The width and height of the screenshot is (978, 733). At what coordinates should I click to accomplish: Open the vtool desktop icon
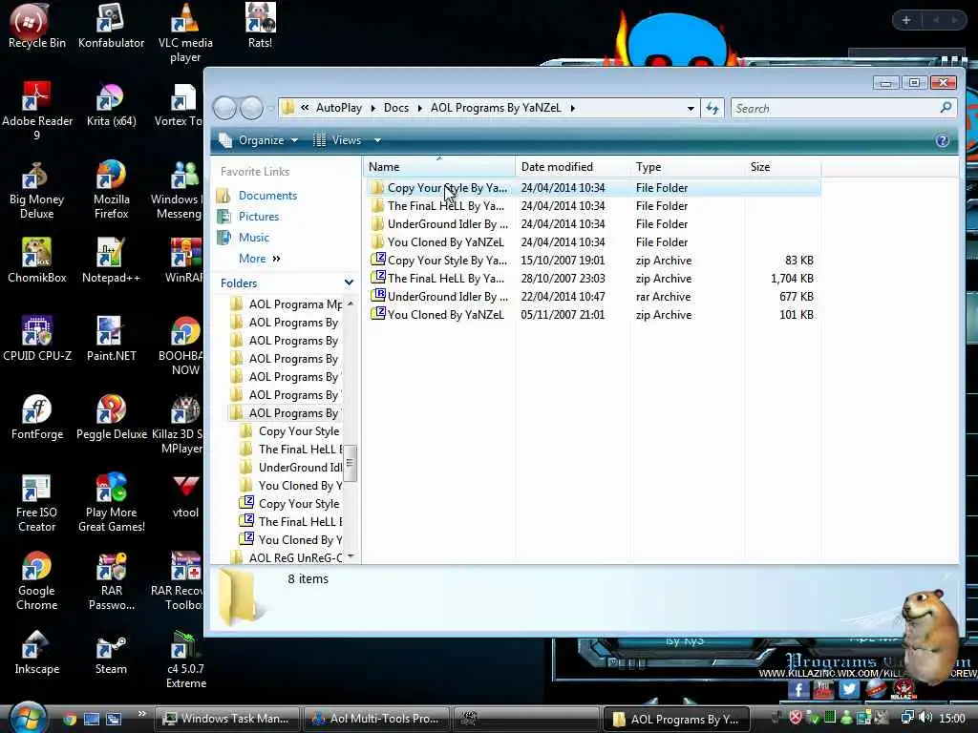point(185,495)
